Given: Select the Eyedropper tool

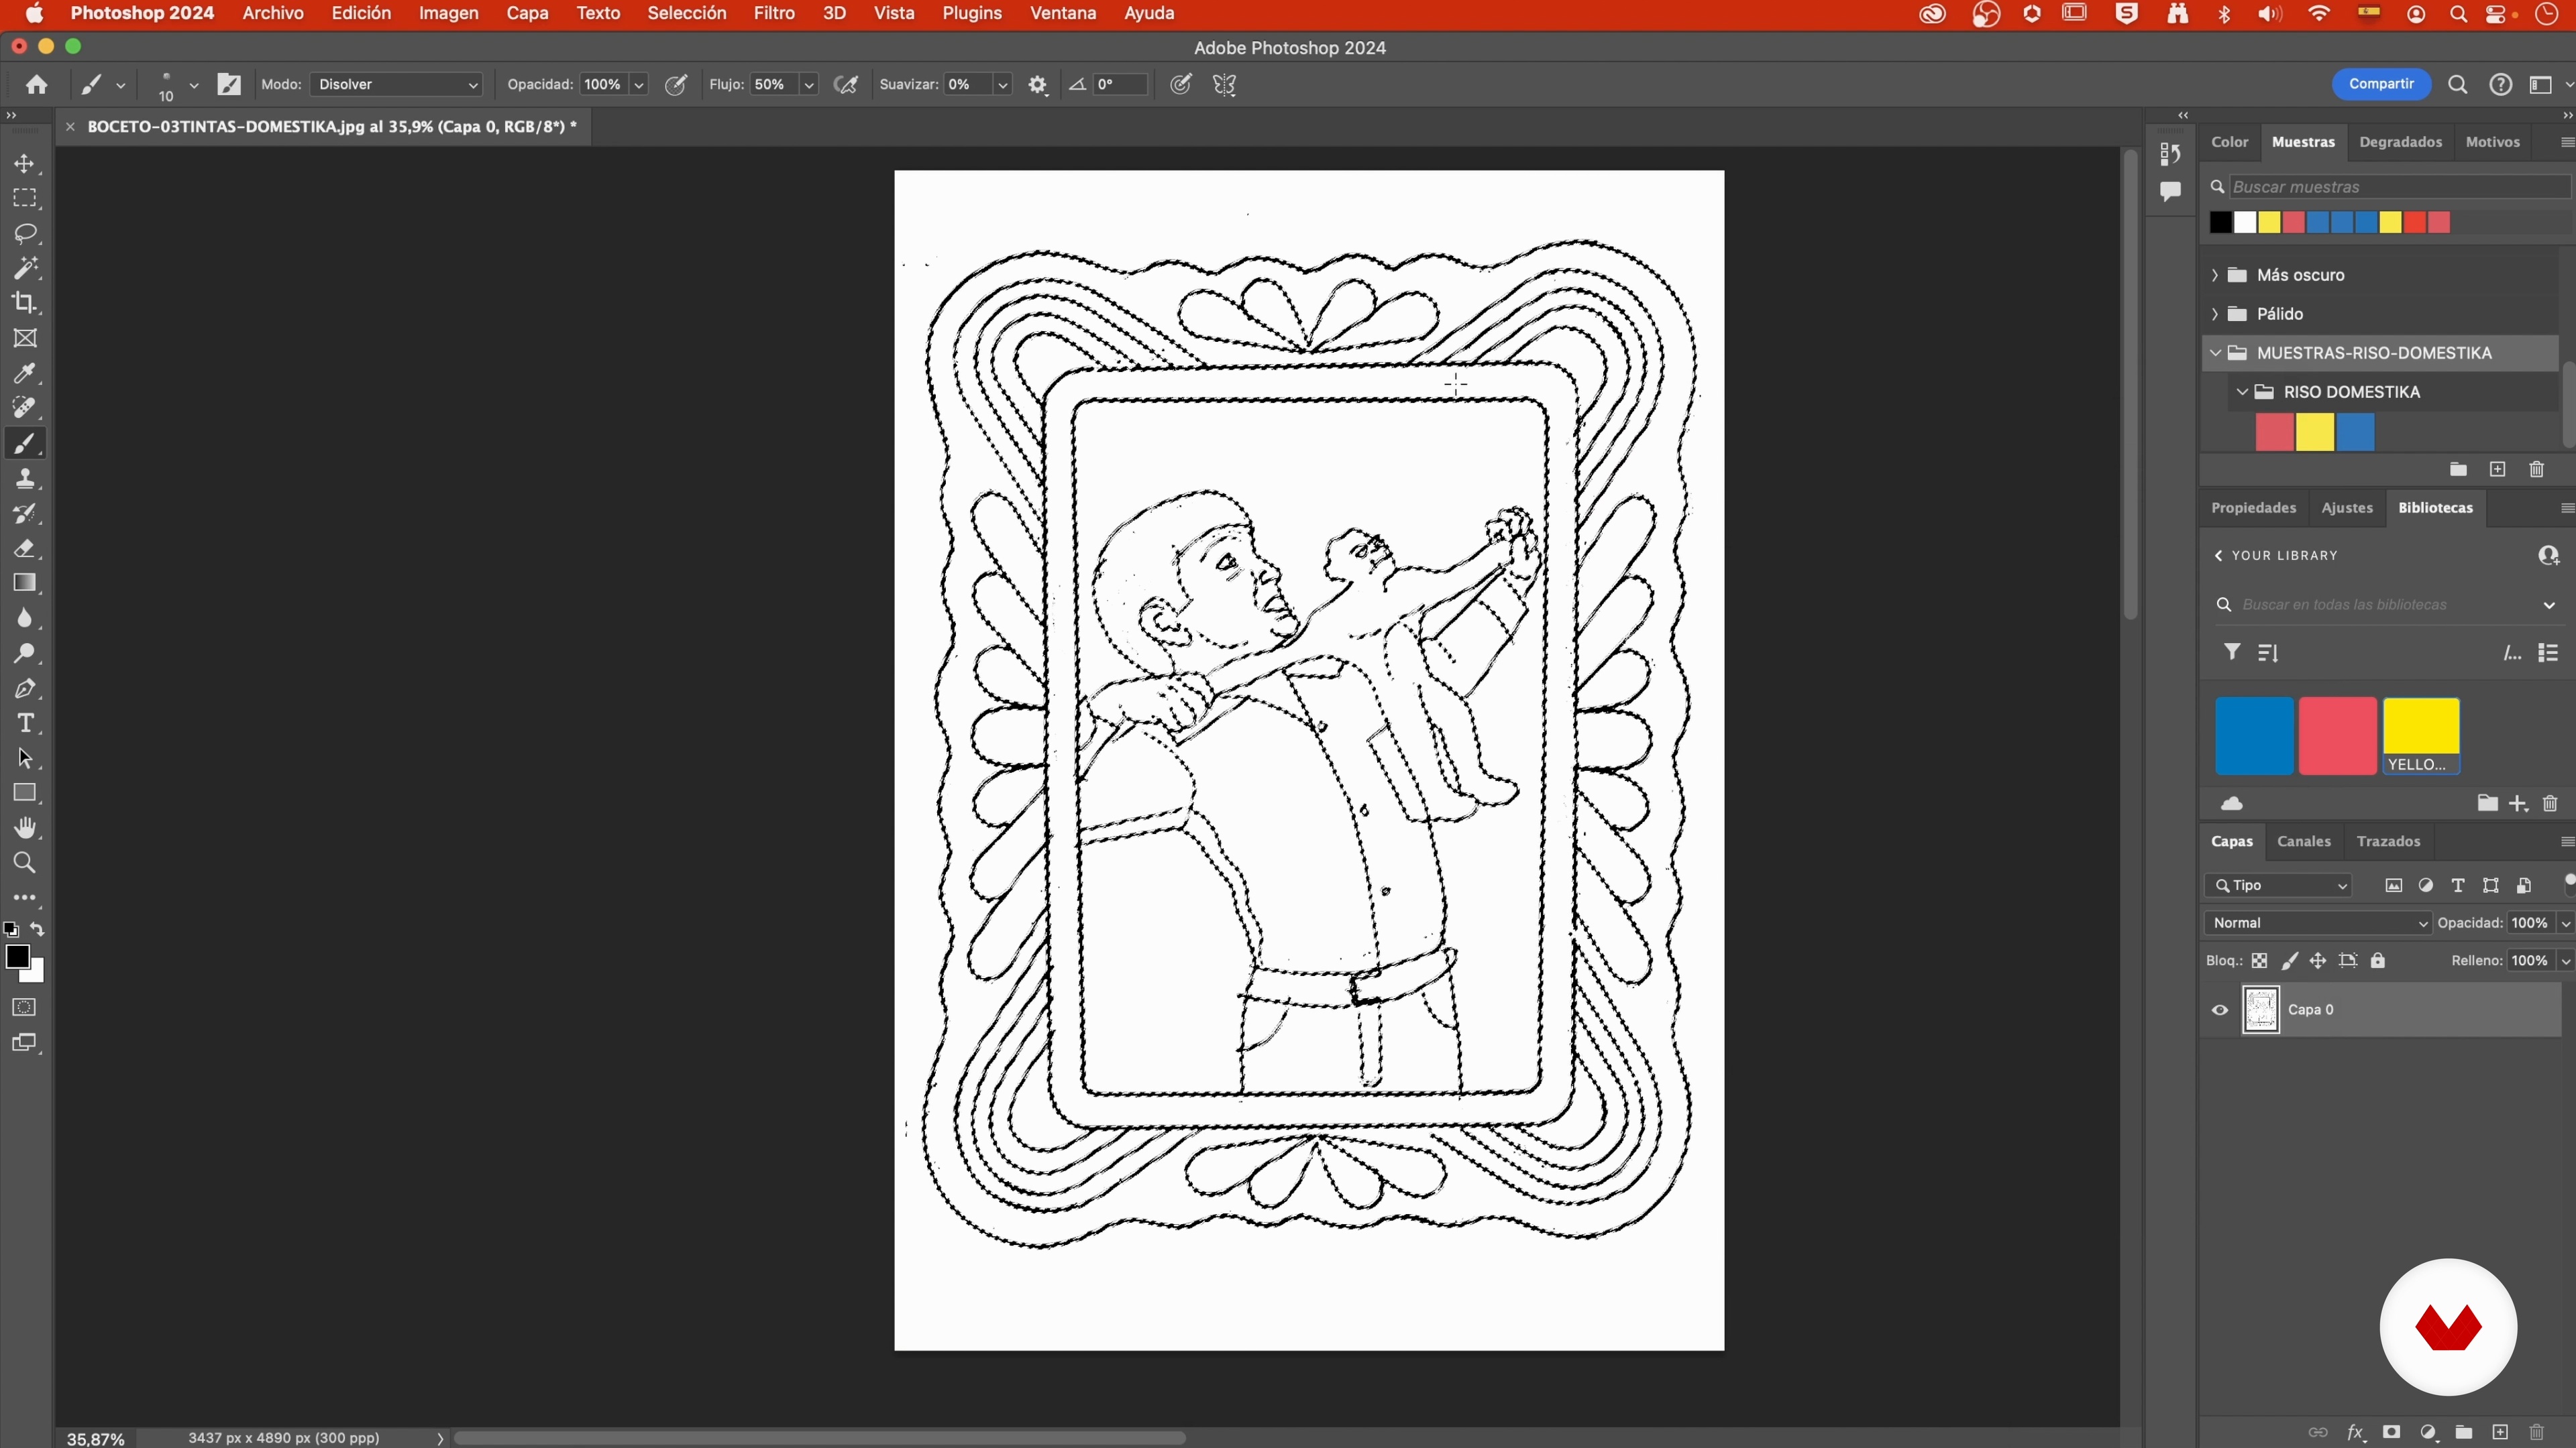Looking at the screenshot, I should point(25,374).
